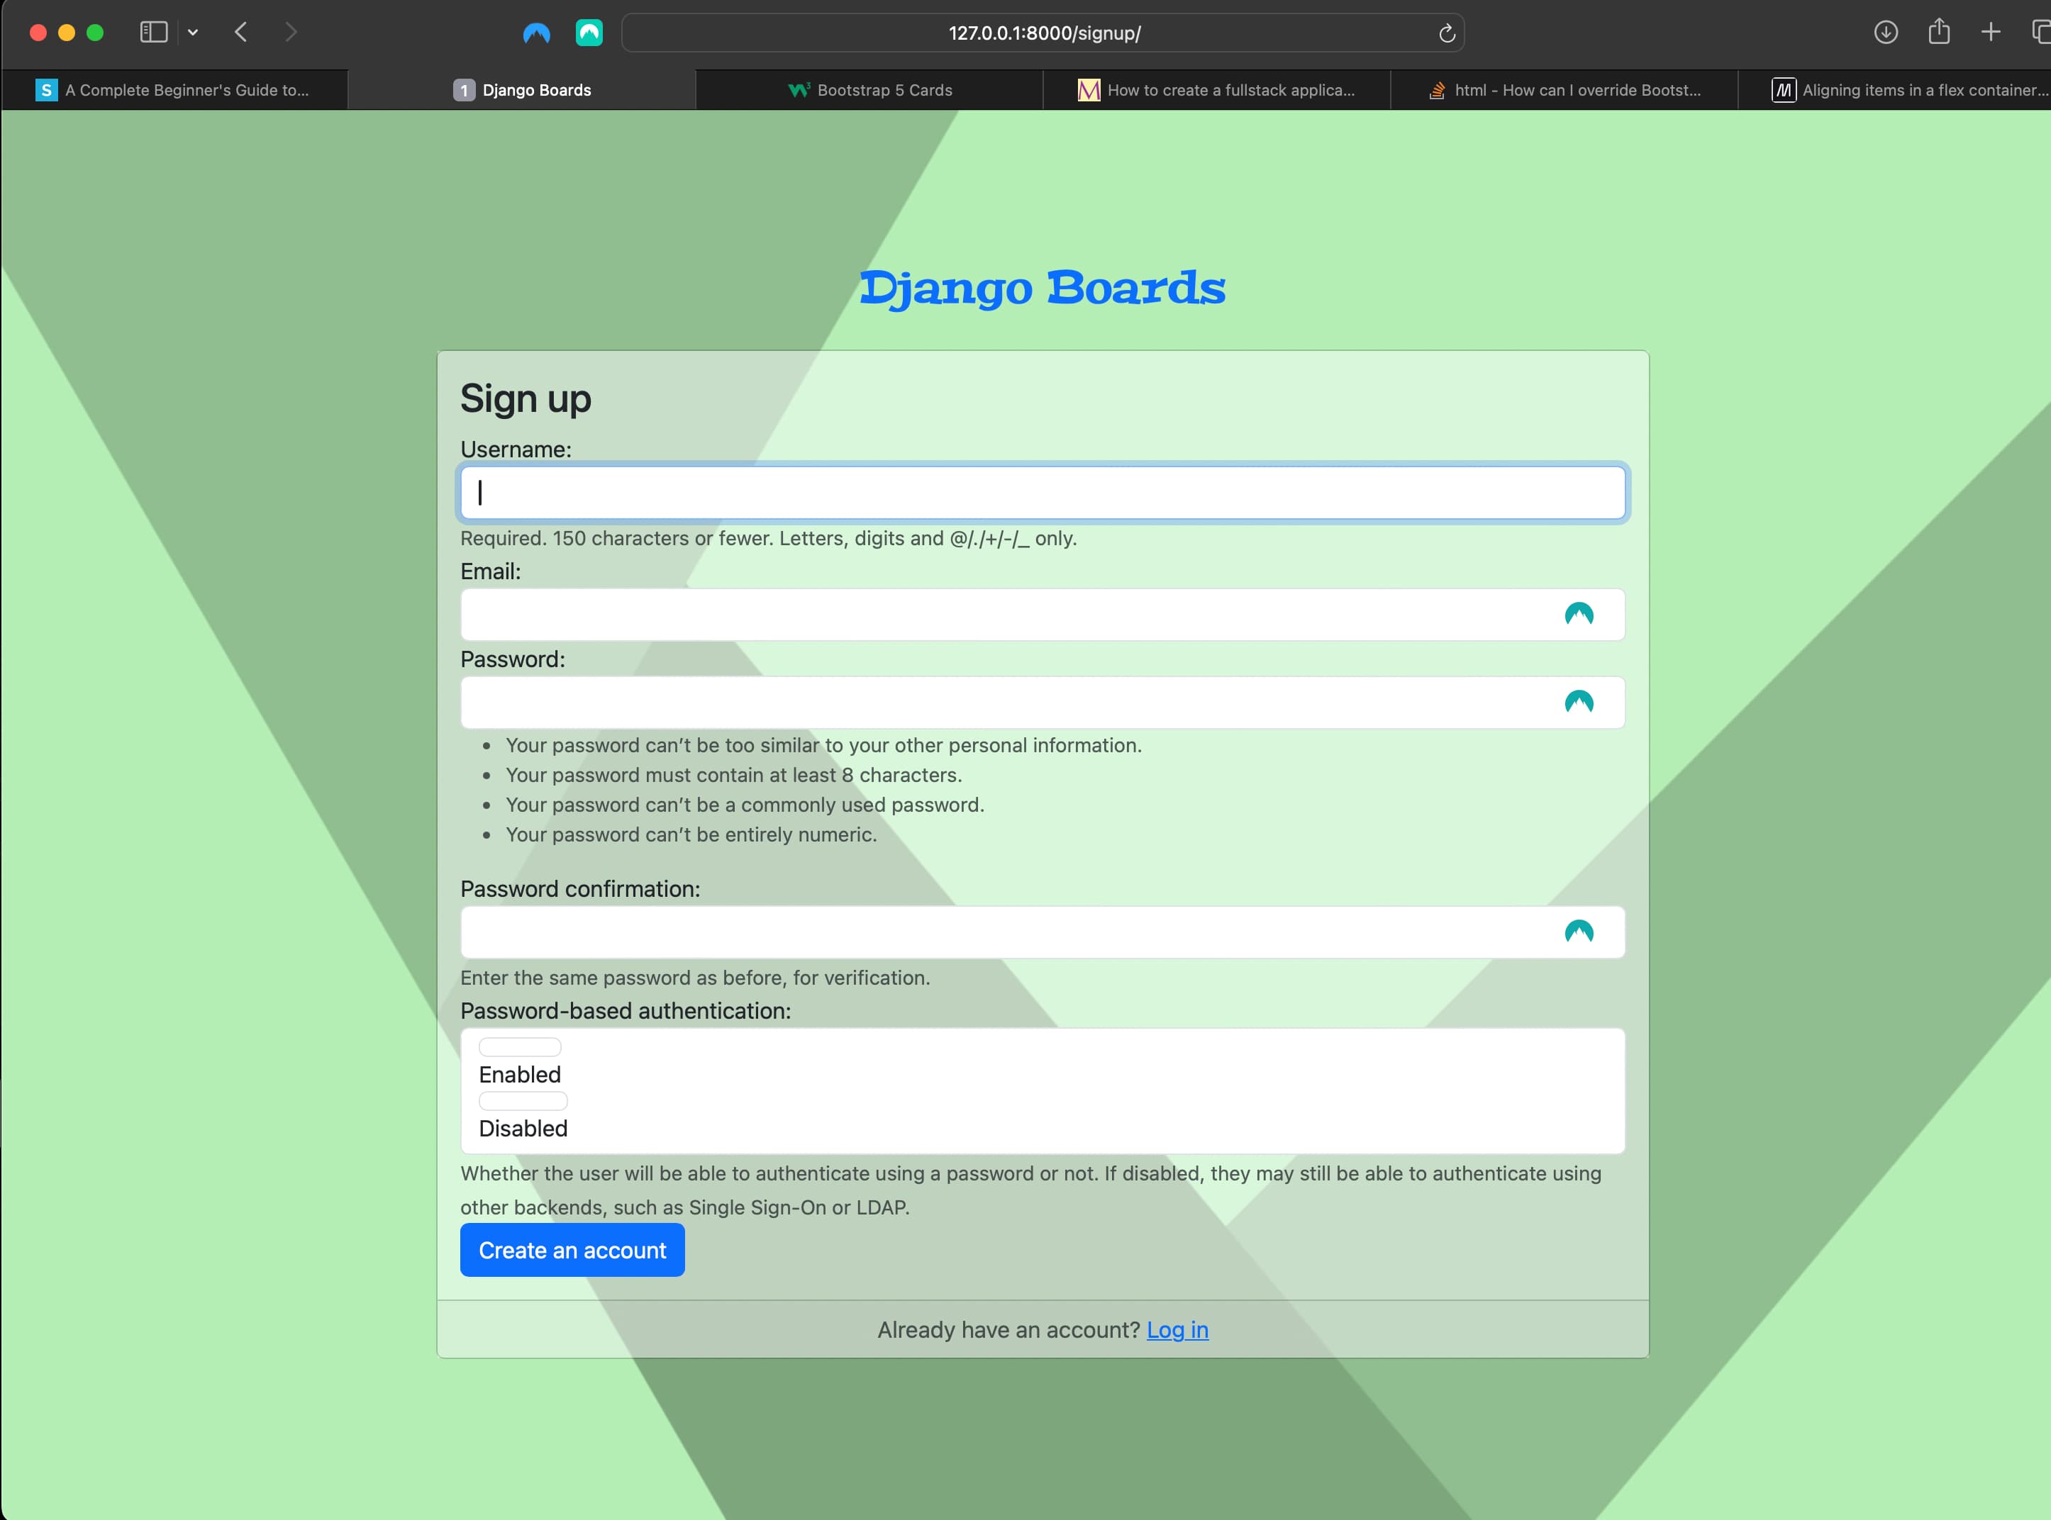Screen dimensions: 2051x1520
Task: Click 'Your password can't be entirely numeric' hint
Action: point(691,834)
